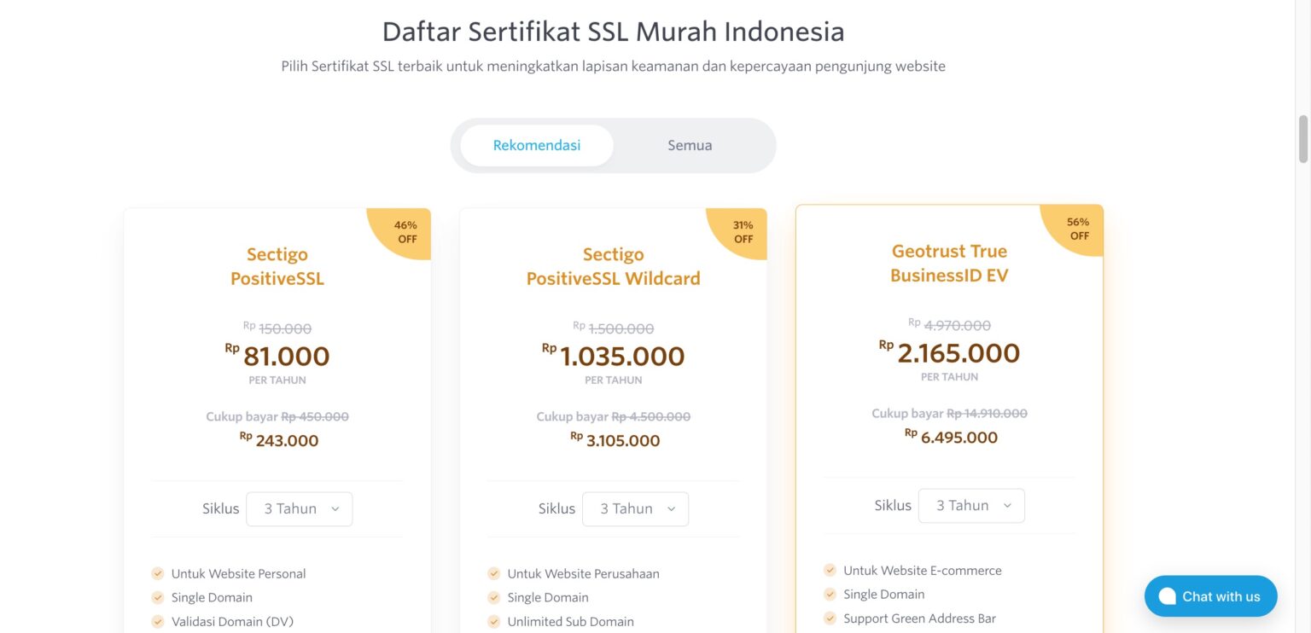This screenshot has height=633, width=1311.
Task: Click the checkmark beside Support Green Address Bar
Action: pos(830,618)
